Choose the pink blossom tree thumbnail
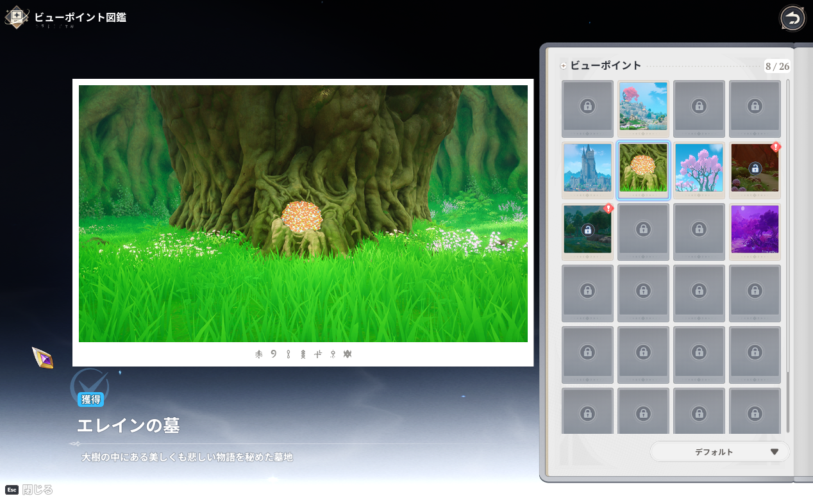Screen dimensions: 813x503 pyautogui.click(x=699, y=168)
